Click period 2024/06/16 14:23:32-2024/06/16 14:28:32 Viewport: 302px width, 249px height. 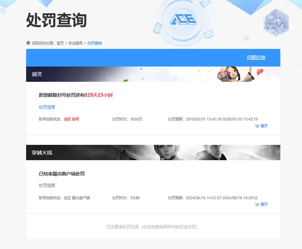(x=222, y=198)
